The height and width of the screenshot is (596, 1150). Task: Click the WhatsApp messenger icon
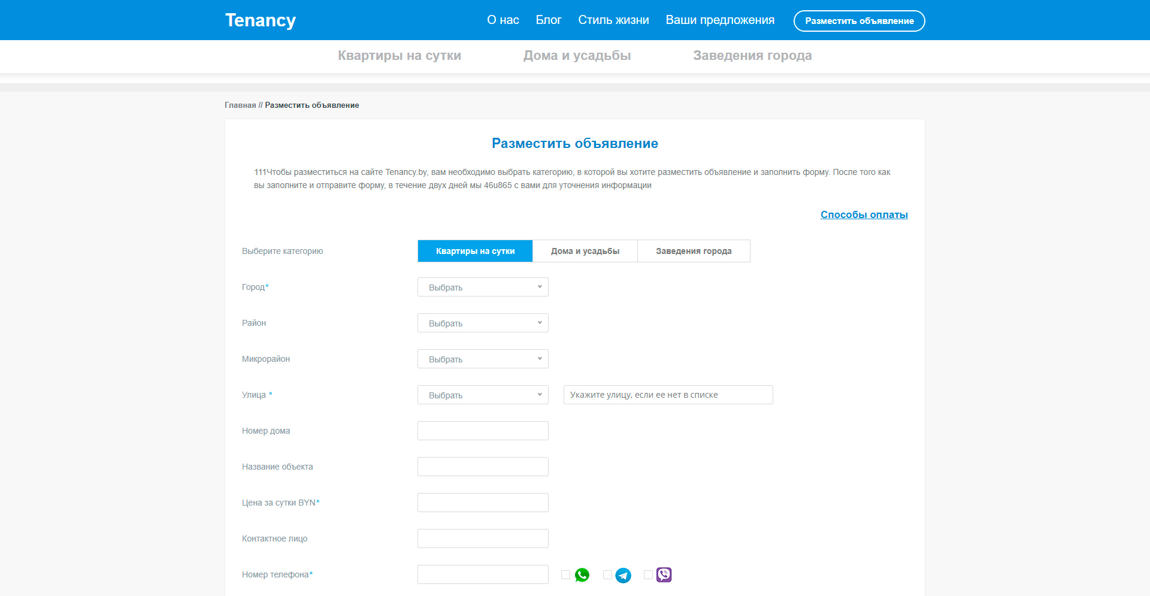(582, 575)
